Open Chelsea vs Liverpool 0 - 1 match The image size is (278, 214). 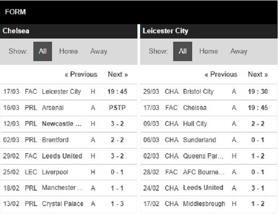(68, 172)
